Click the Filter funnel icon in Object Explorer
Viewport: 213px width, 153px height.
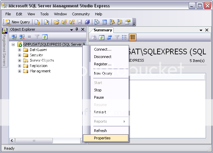click(37, 37)
